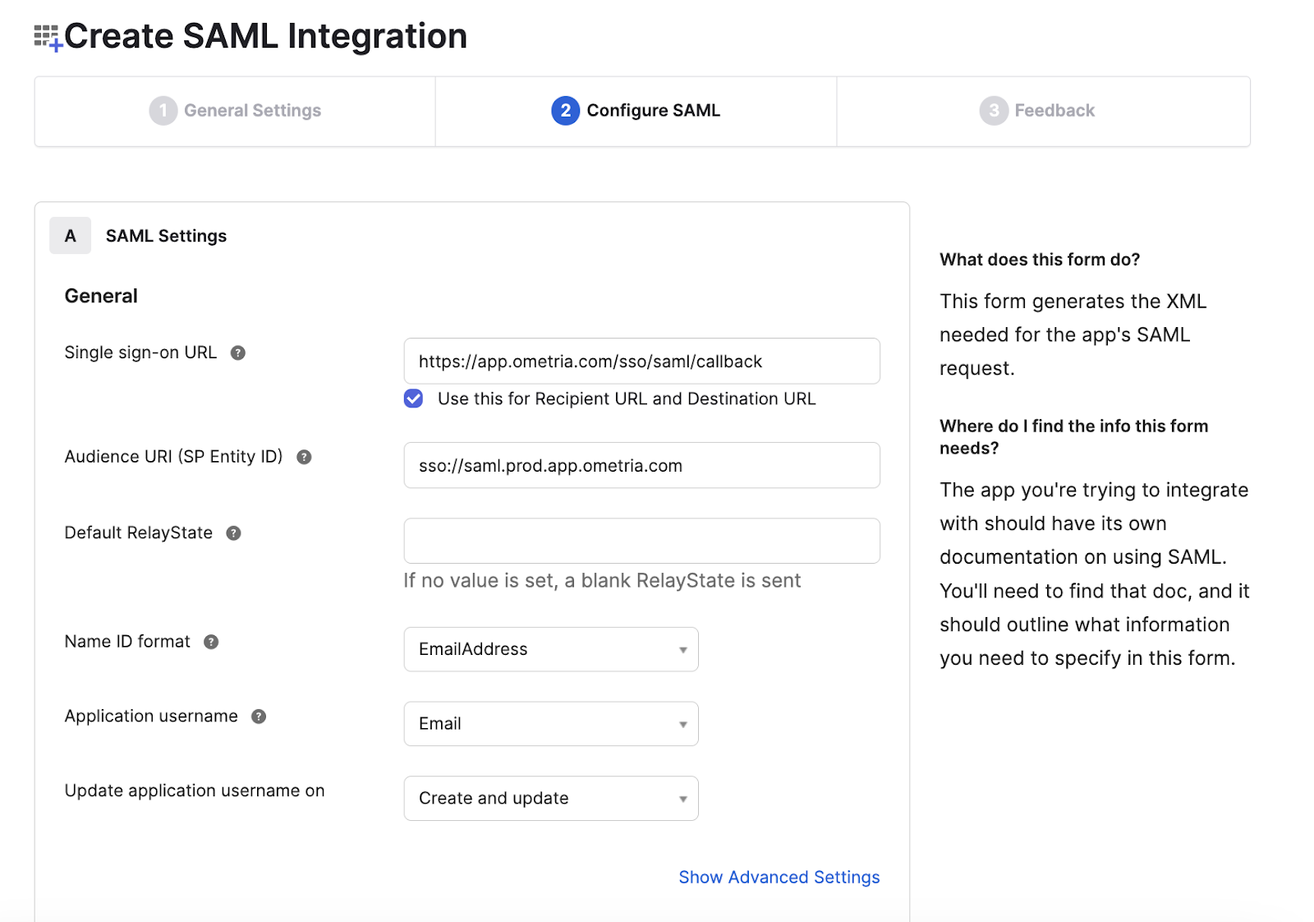The height and width of the screenshot is (922, 1314).
Task: Click help icon beside Audience URI label
Action: tap(304, 458)
